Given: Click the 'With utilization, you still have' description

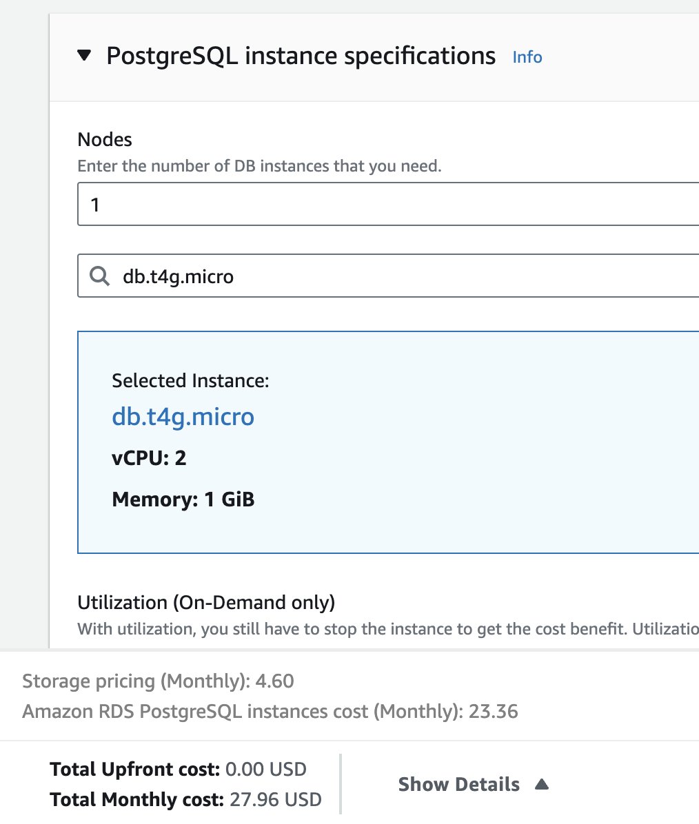Looking at the screenshot, I should coord(388,629).
